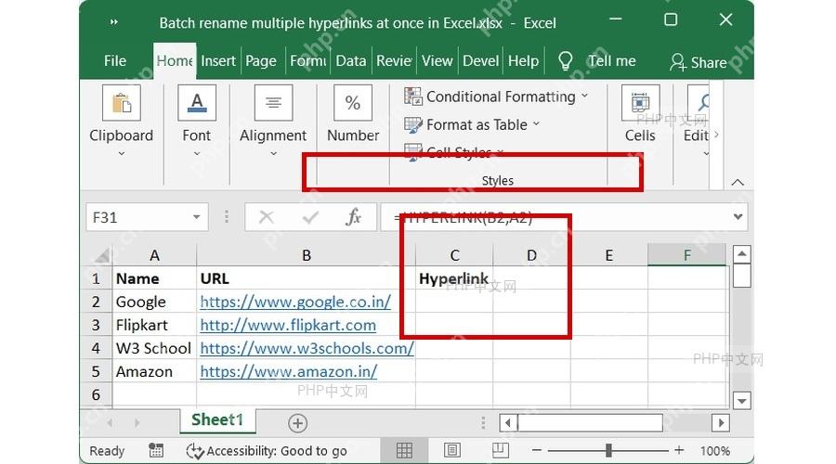Open the Cells group icon
The width and height of the screenshot is (836, 464).
point(640,102)
